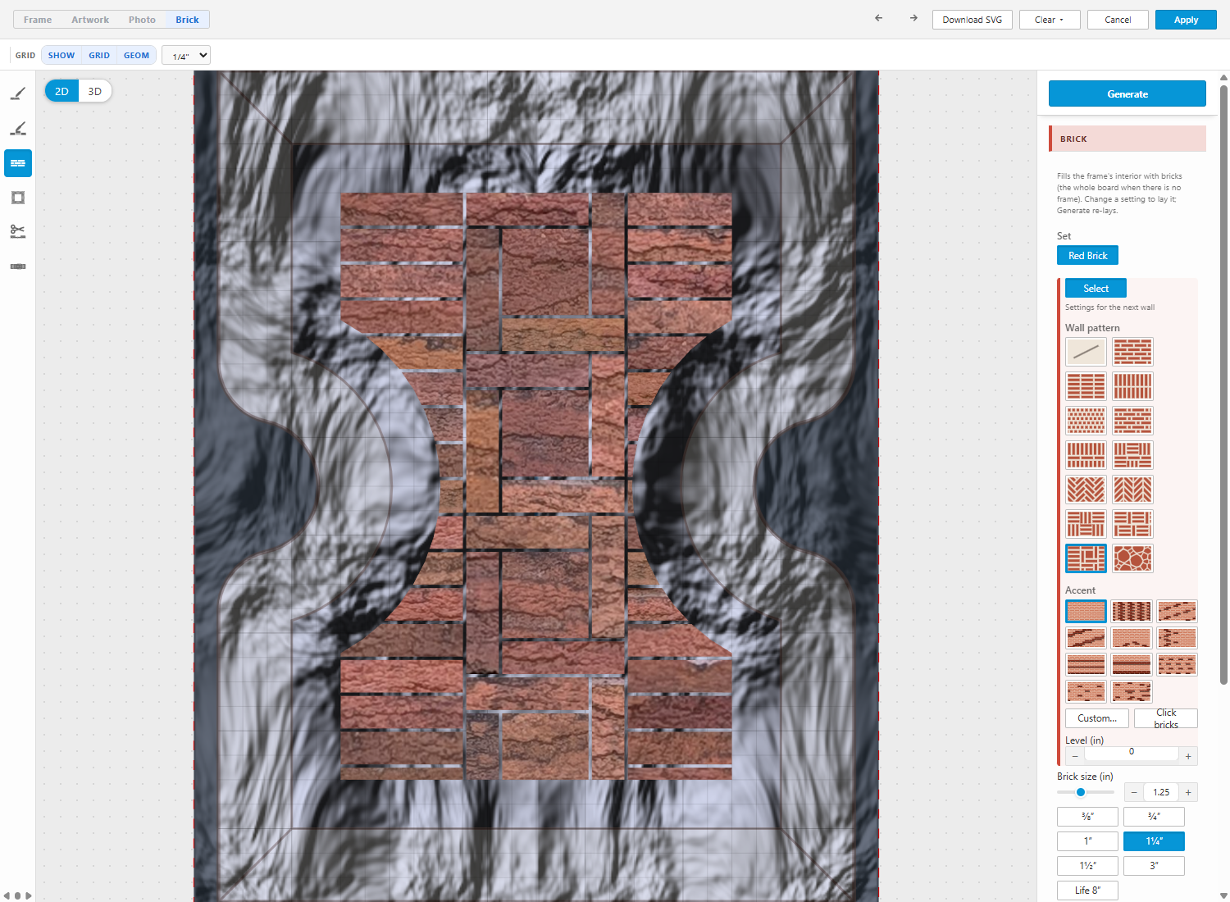Select the brick wall tool in left toolbar
The width and height of the screenshot is (1230, 902).
coord(18,163)
